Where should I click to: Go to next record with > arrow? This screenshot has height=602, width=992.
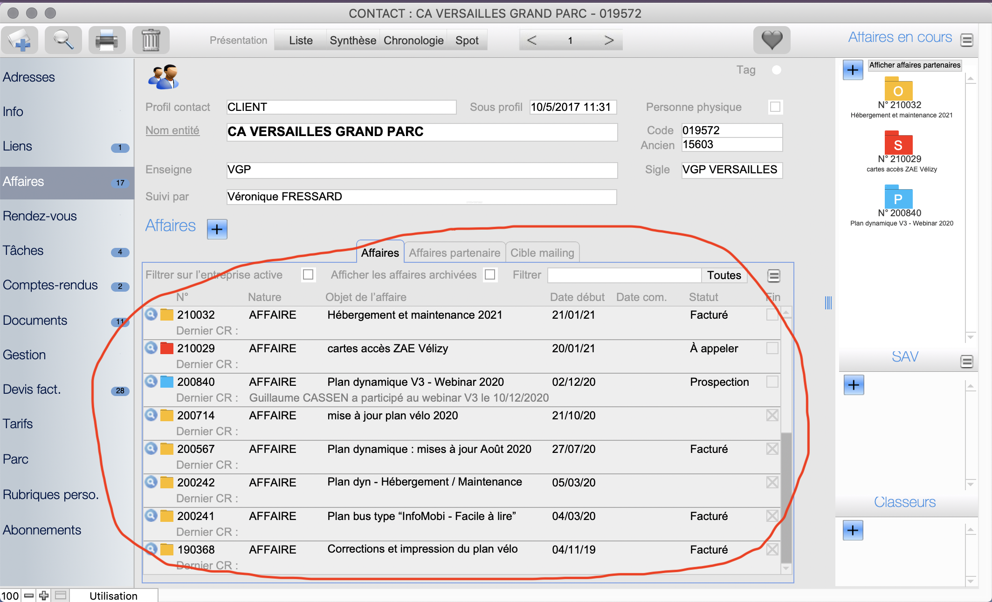tap(608, 40)
